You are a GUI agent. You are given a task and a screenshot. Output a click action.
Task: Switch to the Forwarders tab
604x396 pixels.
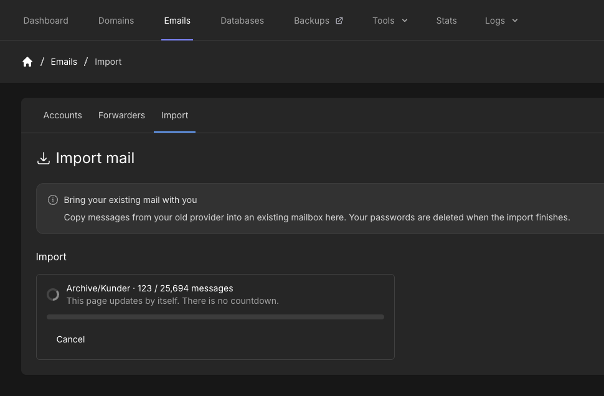pos(121,115)
